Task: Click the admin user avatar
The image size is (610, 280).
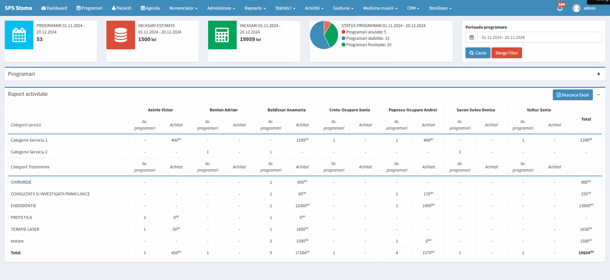Action: tap(576, 8)
